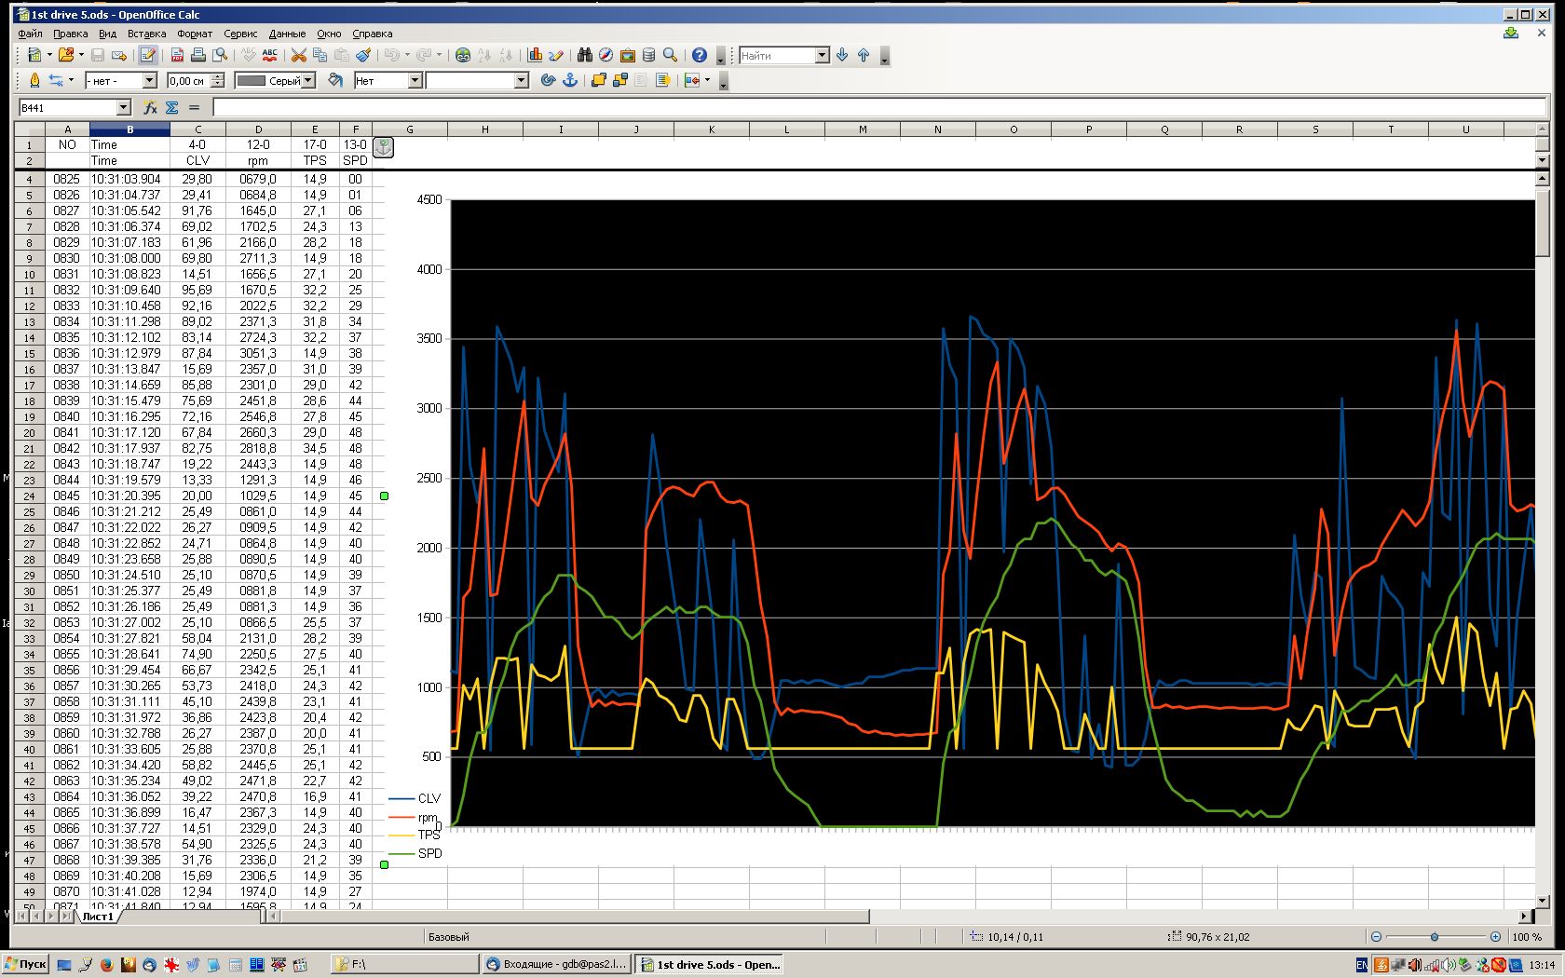The height and width of the screenshot is (978, 1565).
Task: Open the Name Box dropdown showing B441
Action: click(123, 108)
